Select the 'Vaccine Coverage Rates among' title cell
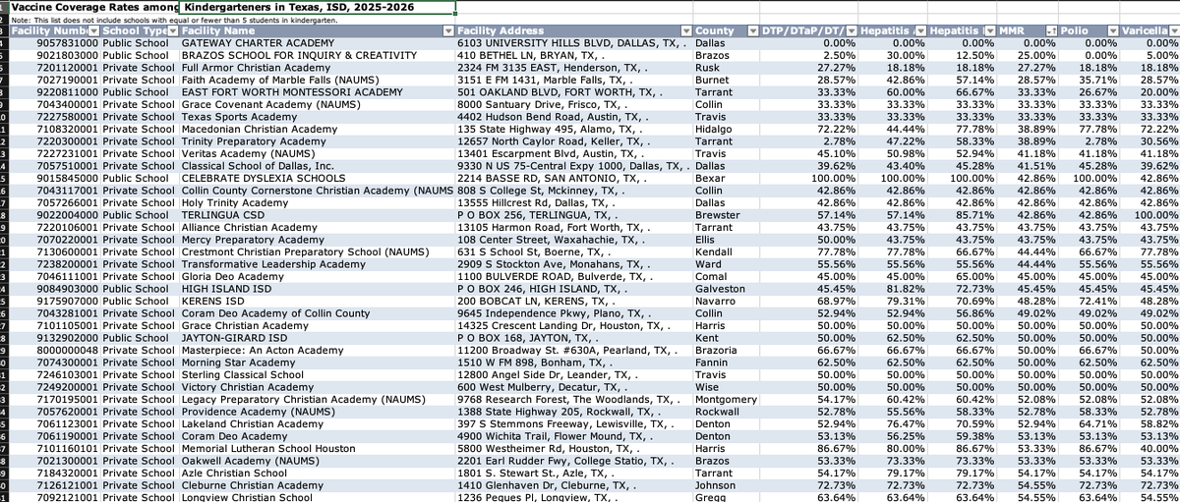The height and width of the screenshot is (502, 1180). point(95,7)
